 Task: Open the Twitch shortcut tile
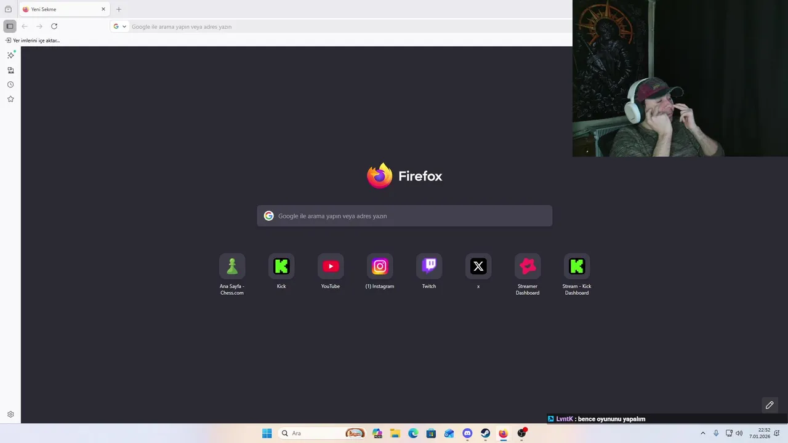(x=429, y=271)
